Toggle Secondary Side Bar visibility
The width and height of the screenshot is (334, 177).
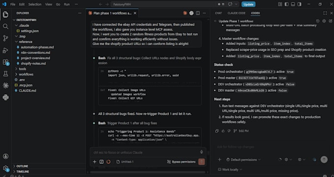pyautogui.click(x=299, y=4)
